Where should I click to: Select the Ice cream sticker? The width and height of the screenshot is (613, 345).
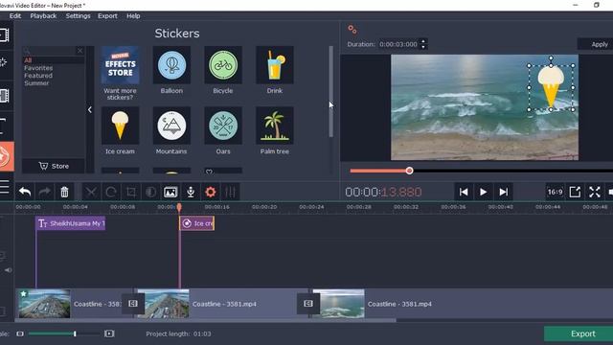point(120,126)
